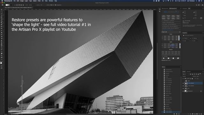The height and width of the screenshot is (115, 204).
Task: Open the File menu
Action: click(15, 1)
